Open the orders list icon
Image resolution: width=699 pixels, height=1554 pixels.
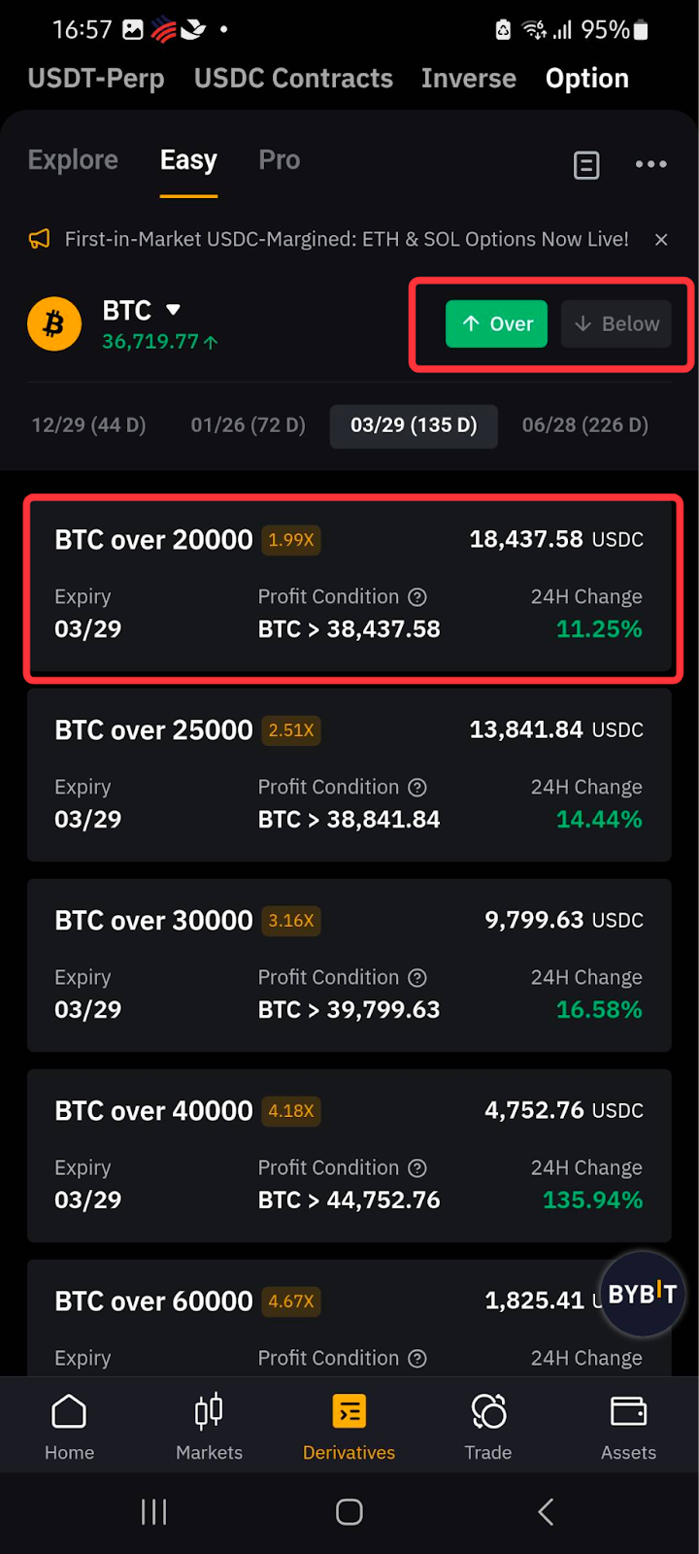[x=586, y=165]
